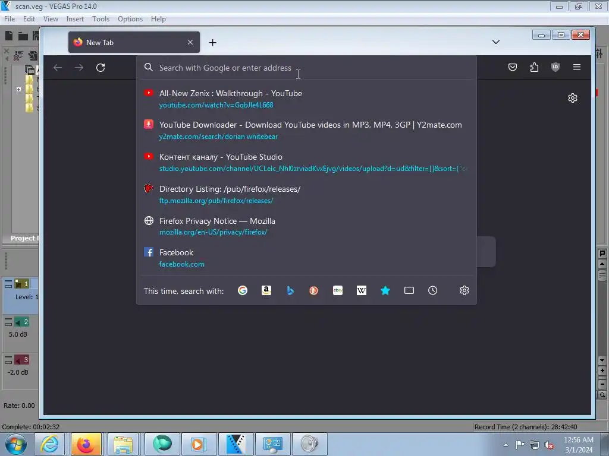This screenshot has height=456, width=609.
Task: Maximize track 1 height in VEGAS
Action: [x=8, y=286]
